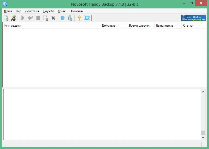
Task: Open the Помощь menu
Action: tap(76, 11)
